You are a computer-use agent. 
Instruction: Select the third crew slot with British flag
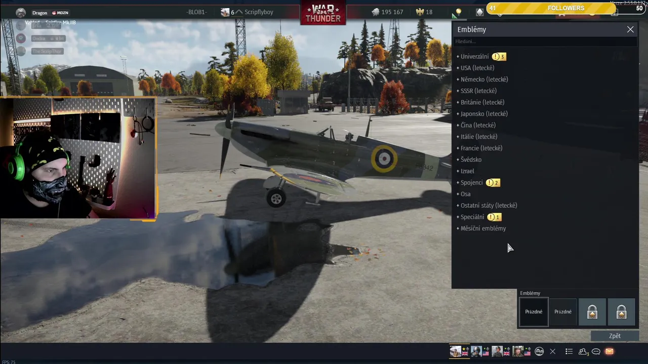click(501, 351)
